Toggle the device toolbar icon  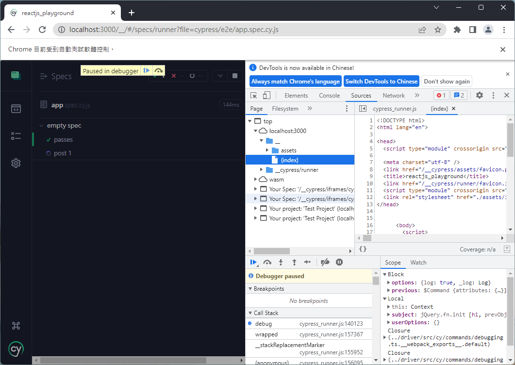(266, 95)
